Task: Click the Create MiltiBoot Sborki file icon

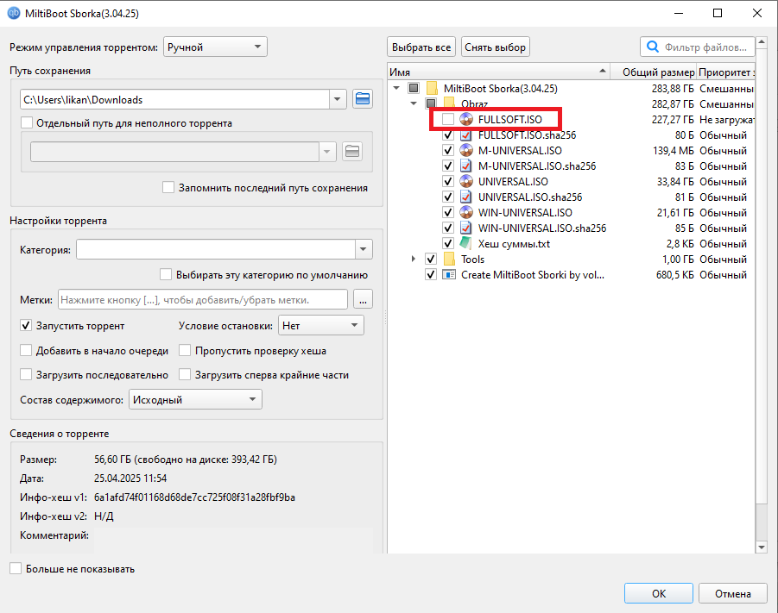Action: [x=449, y=274]
